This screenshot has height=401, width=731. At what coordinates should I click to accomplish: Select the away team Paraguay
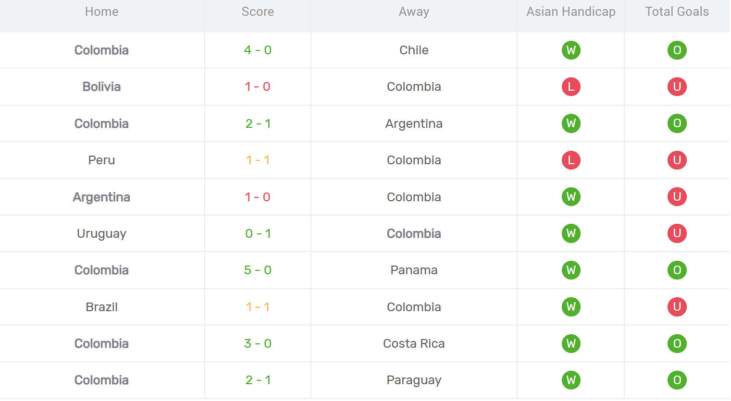click(414, 380)
